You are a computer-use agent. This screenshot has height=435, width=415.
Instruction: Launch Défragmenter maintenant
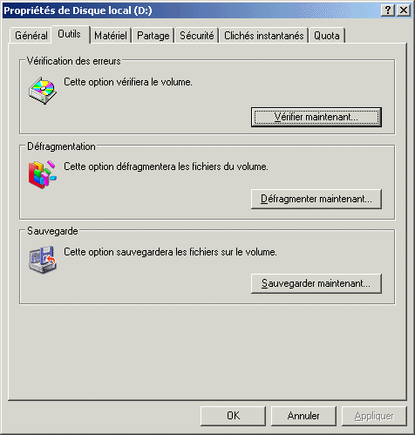pyautogui.click(x=316, y=199)
